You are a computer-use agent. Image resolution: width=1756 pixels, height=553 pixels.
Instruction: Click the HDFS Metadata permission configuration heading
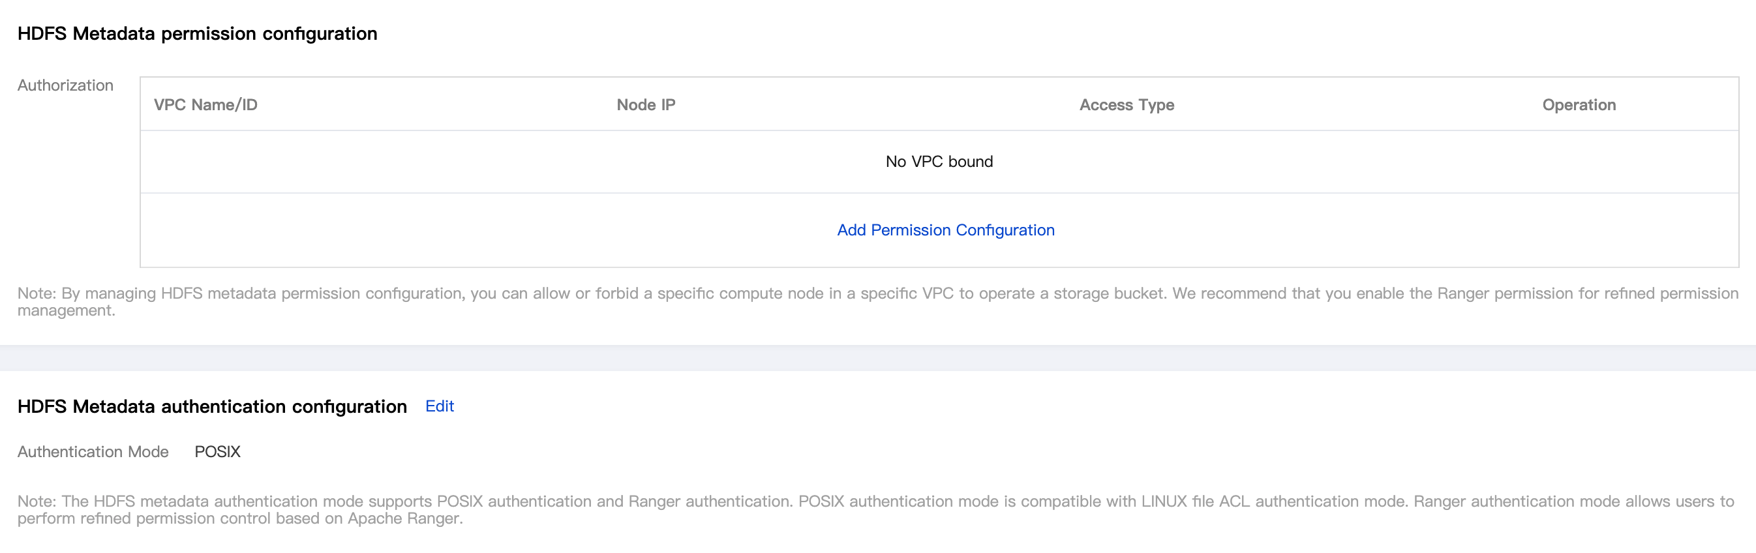click(197, 33)
